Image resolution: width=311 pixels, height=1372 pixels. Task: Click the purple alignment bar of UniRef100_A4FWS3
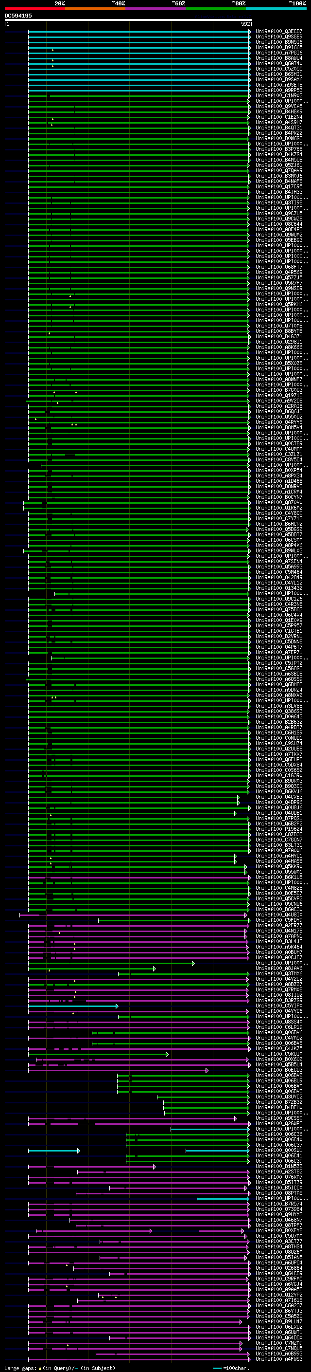(139, 1359)
